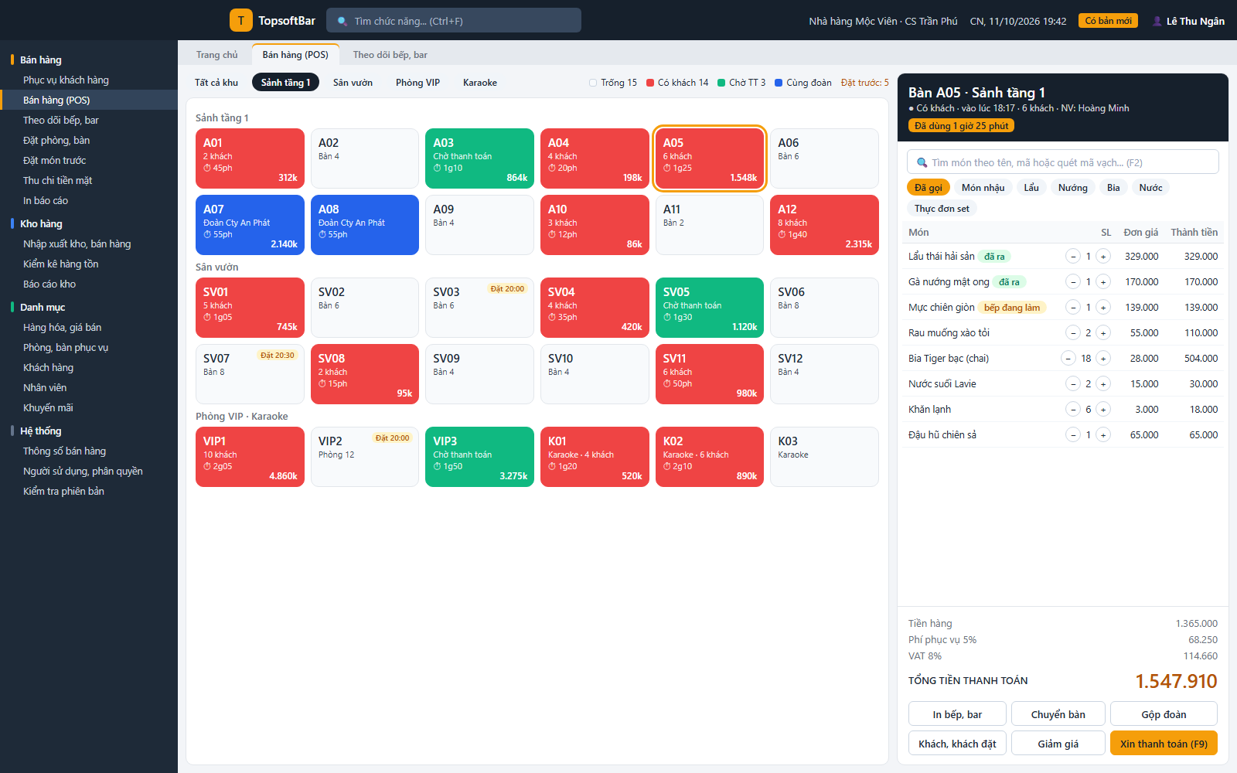Increase quantity of Bia Tiger bạc (chai)
1237x773 pixels.
pyautogui.click(x=1103, y=358)
